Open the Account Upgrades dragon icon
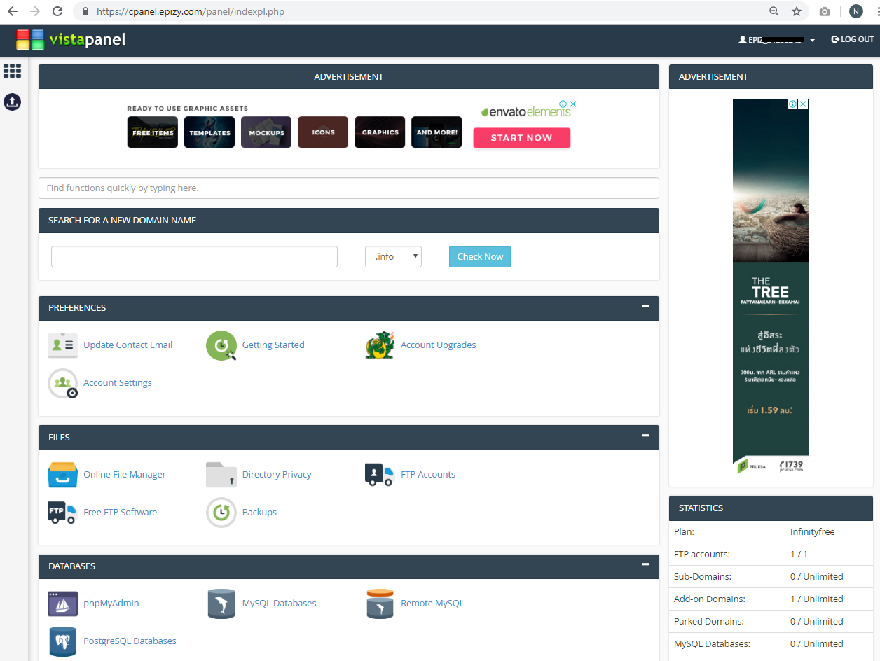 379,345
